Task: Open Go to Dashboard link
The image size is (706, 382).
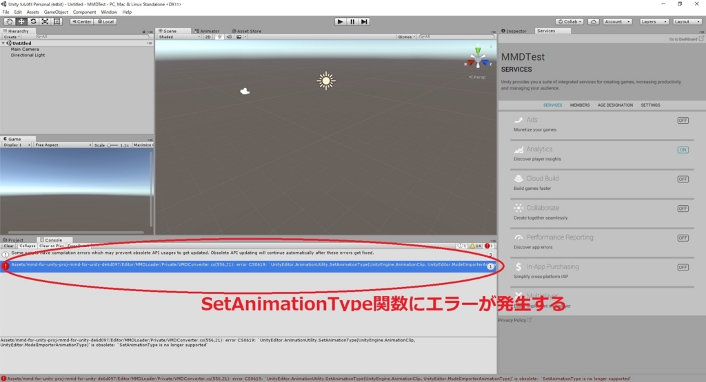Action: point(686,39)
